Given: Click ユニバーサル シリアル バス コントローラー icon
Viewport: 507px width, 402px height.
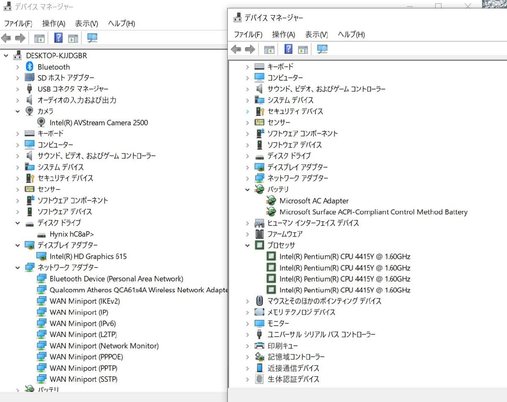Looking at the screenshot, I should point(259,335).
